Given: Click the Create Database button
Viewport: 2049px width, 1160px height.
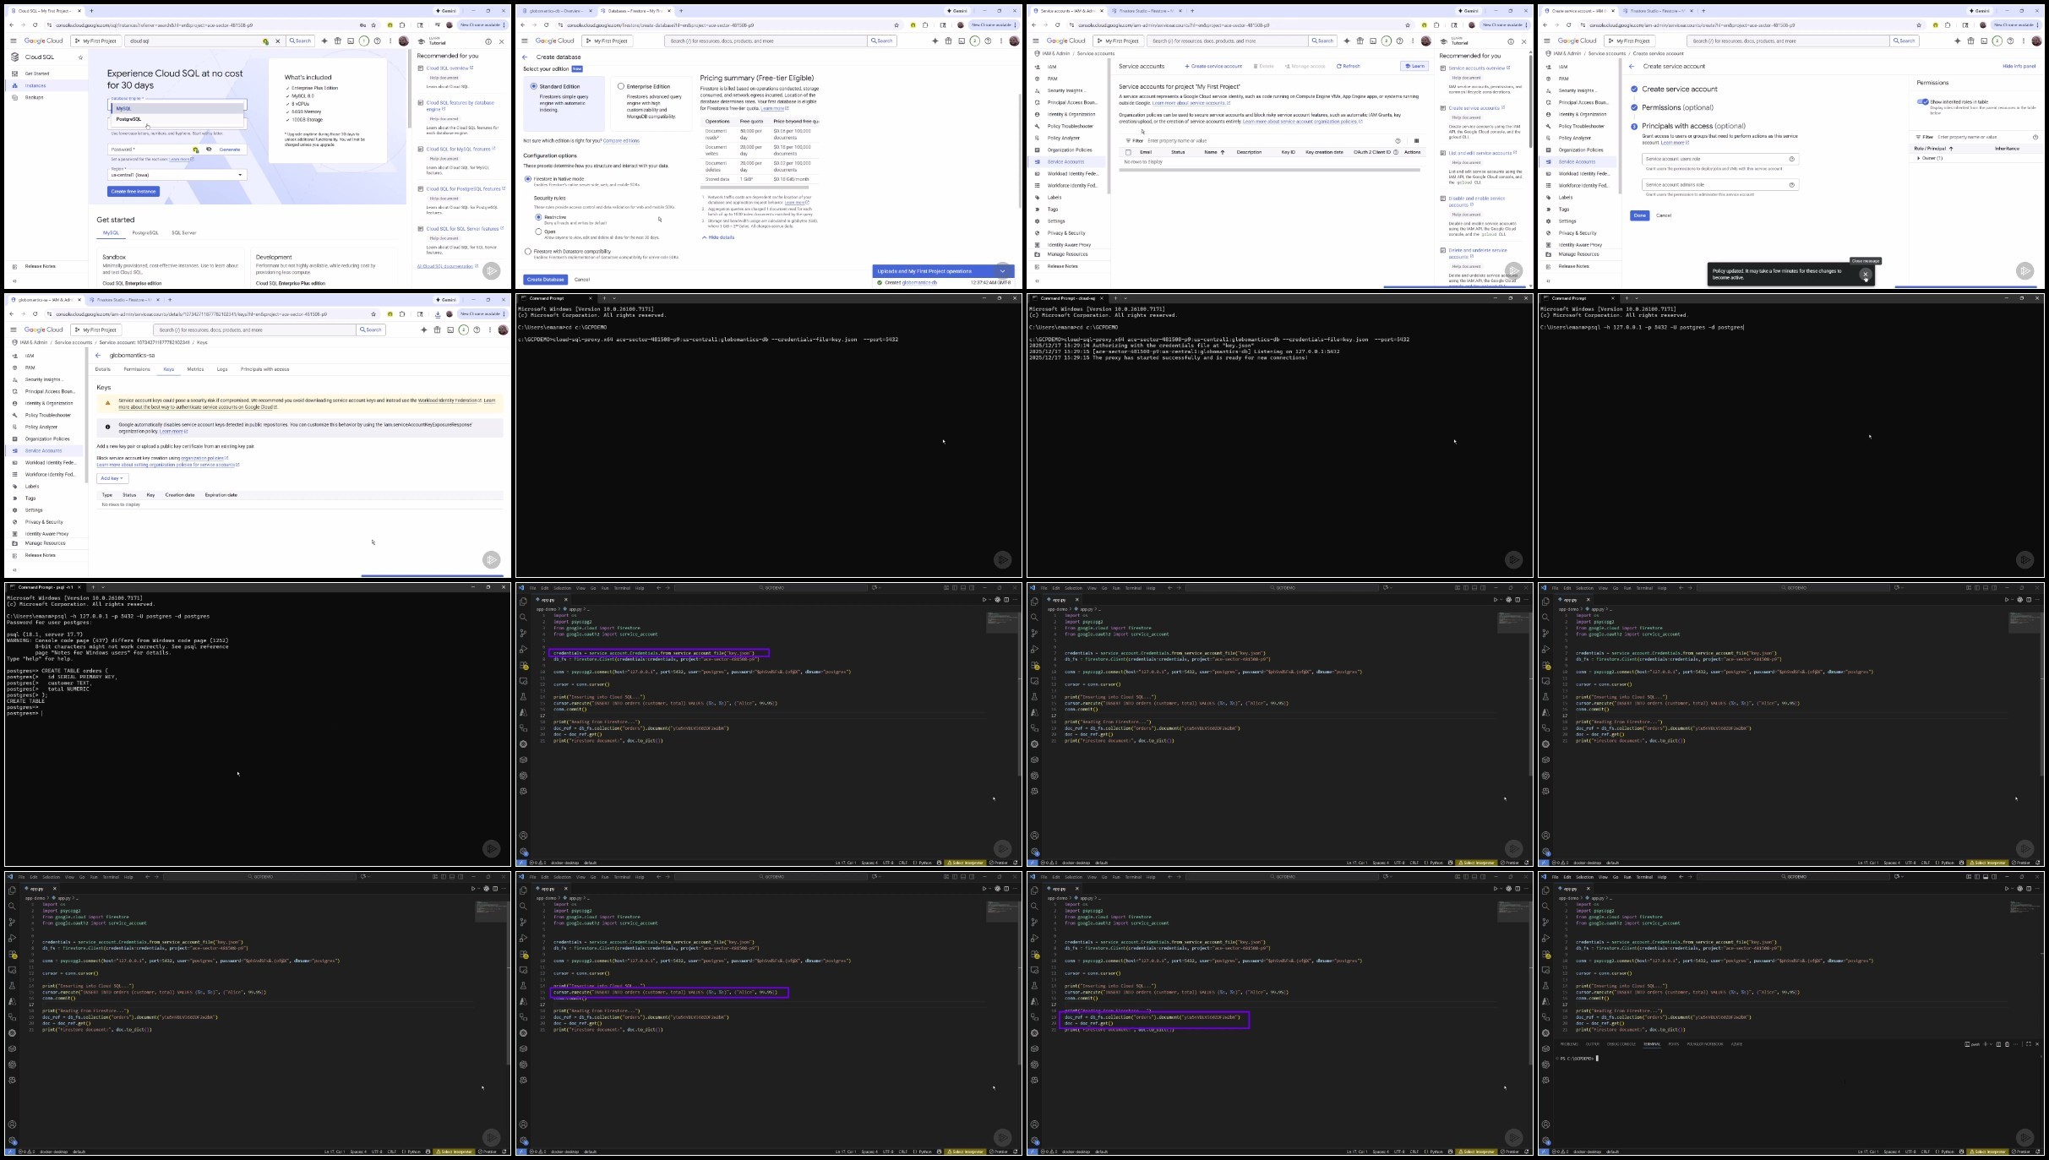Looking at the screenshot, I should 545,280.
